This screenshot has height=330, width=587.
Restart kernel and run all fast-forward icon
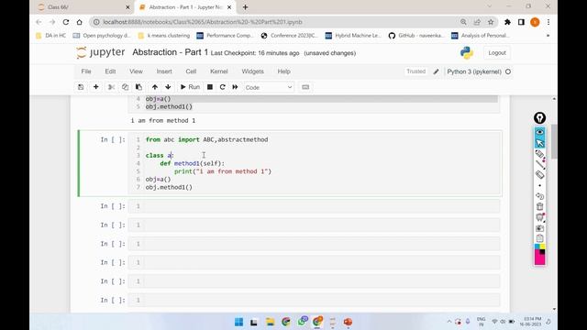coord(235,87)
